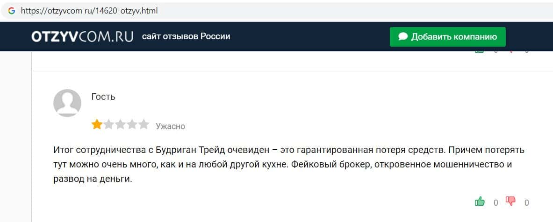This screenshot has width=553, height=222.
Task: Click the dislike count beside the thumbs-down
Action: tap(527, 202)
